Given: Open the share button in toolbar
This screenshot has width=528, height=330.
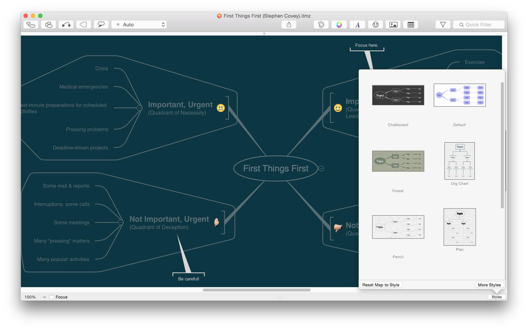Looking at the screenshot, I should pos(289,25).
